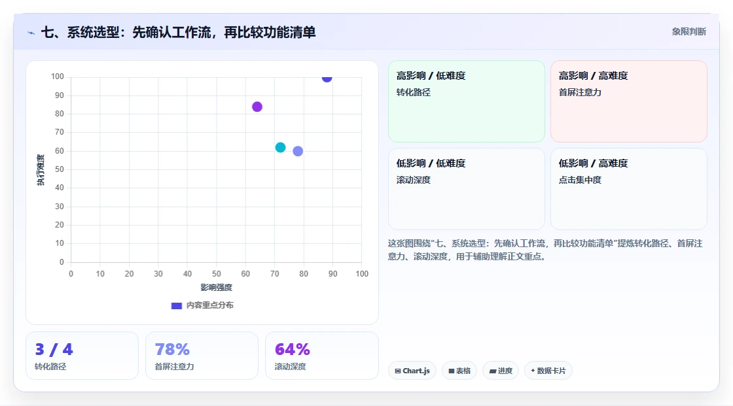
Task: Click the 进度 tag chip
Action: [x=501, y=371]
